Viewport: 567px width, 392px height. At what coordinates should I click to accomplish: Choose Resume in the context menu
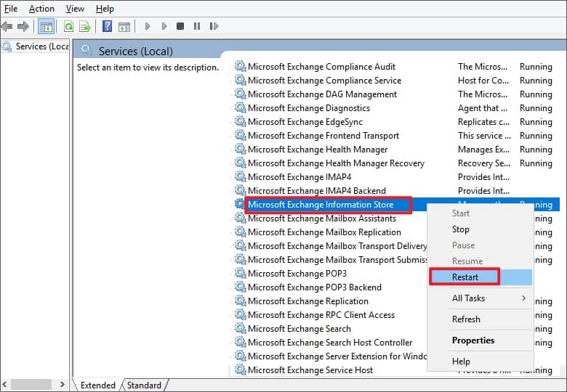click(x=467, y=261)
